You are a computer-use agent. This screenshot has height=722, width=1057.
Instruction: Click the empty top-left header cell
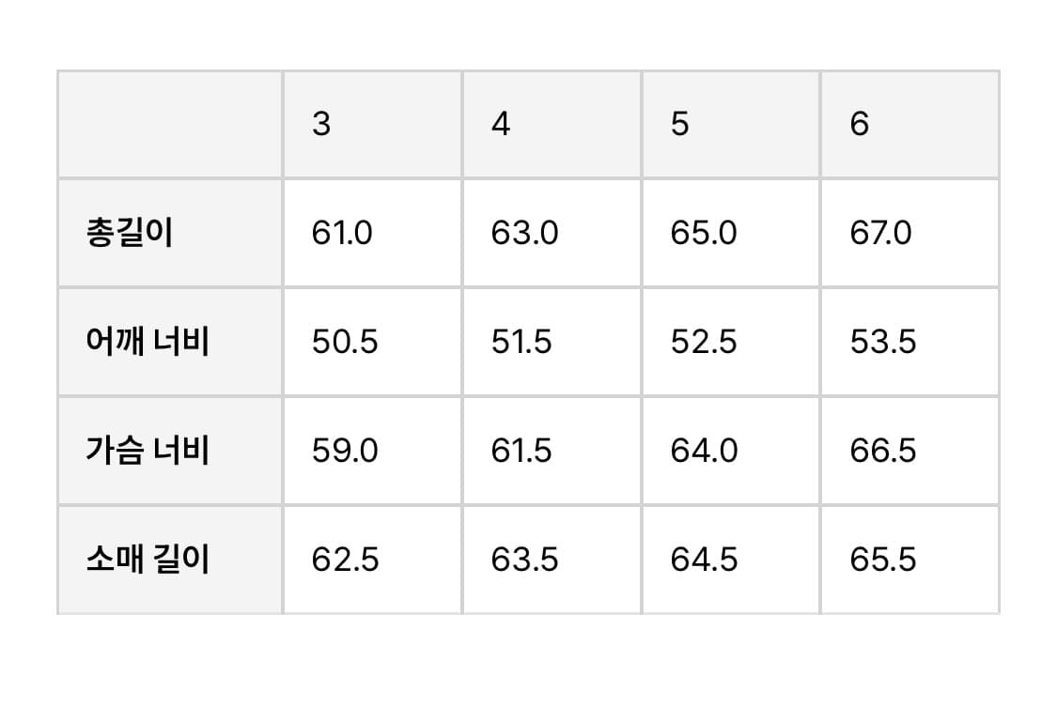[170, 124]
